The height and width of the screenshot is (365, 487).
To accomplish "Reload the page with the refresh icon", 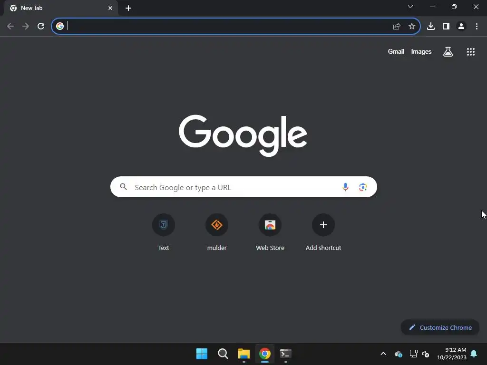I will [x=41, y=26].
